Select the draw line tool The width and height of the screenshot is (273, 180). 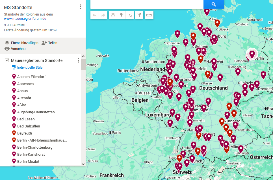point(130,15)
